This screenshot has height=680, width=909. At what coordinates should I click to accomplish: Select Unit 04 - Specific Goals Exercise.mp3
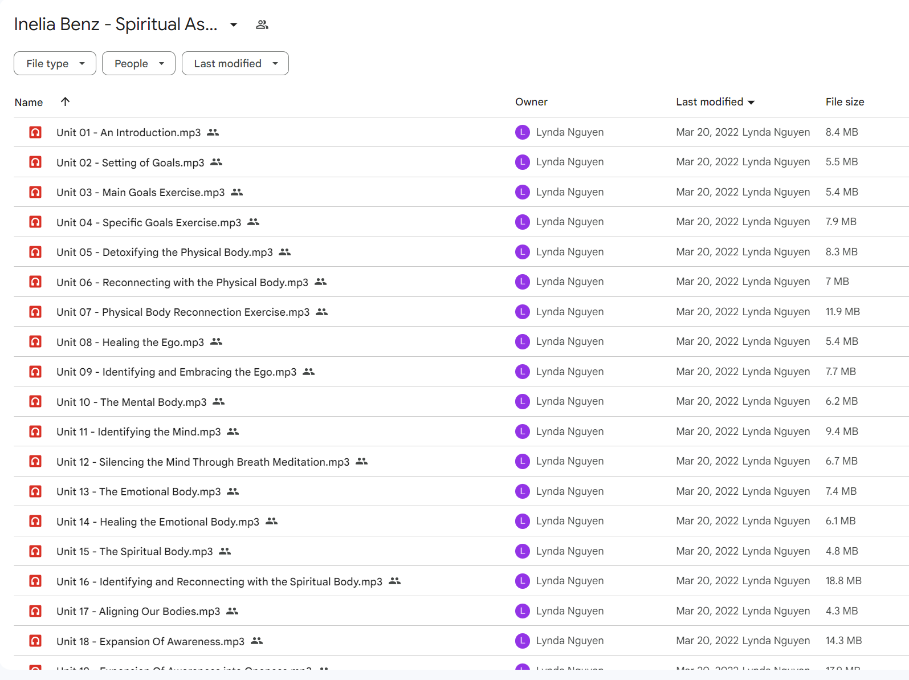pyautogui.click(x=149, y=222)
